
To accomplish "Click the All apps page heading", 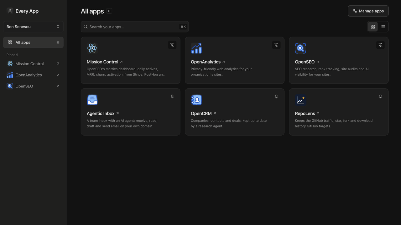I will pyautogui.click(x=92, y=11).
